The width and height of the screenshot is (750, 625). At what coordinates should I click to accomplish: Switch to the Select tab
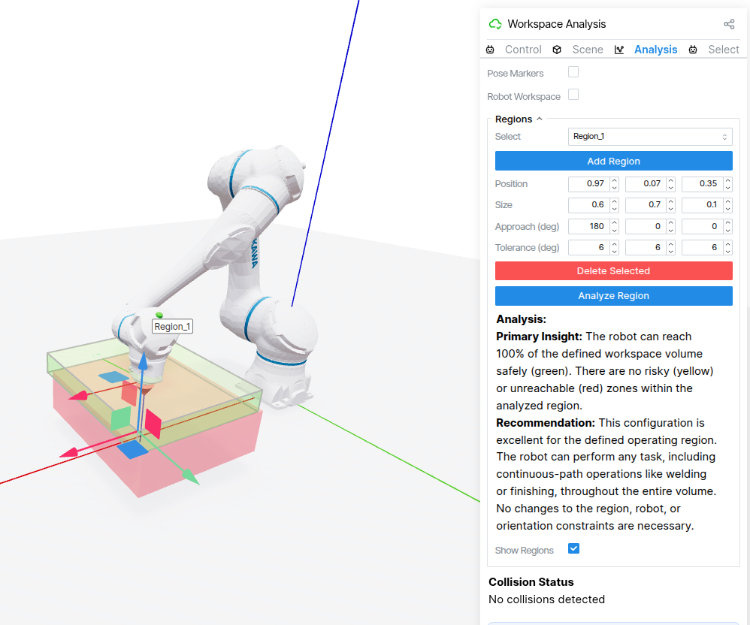coord(723,50)
